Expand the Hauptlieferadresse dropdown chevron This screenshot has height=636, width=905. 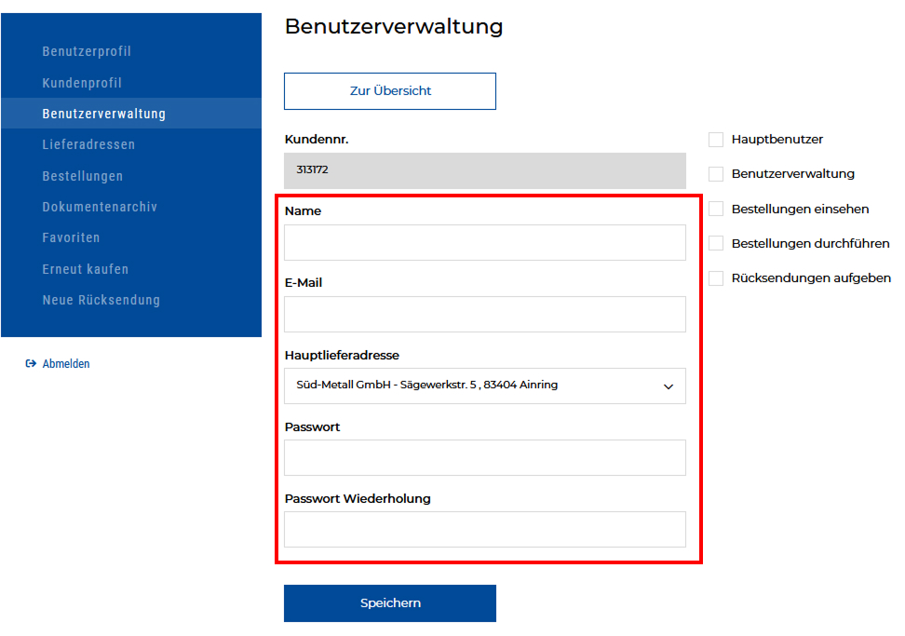pyautogui.click(x=668, y=386)
